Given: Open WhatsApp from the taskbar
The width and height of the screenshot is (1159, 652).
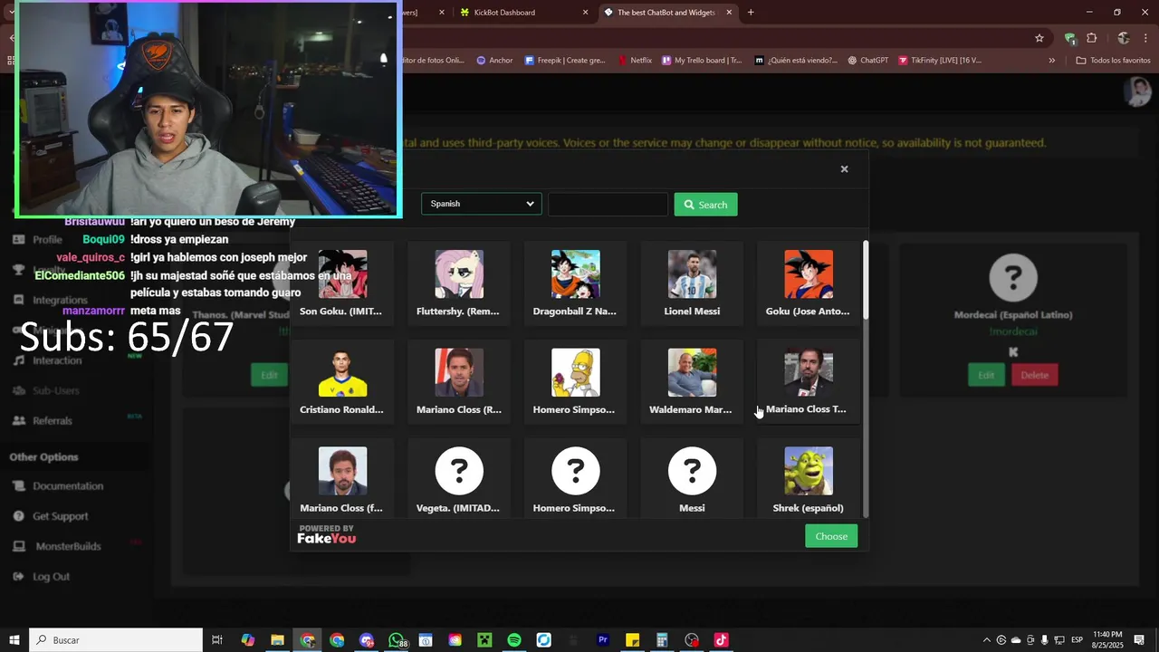Looking at the screenshot, I should tap(396, 640).
